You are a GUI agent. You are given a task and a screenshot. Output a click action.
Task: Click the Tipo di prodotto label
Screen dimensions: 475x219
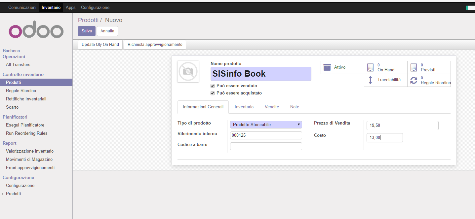194,123
